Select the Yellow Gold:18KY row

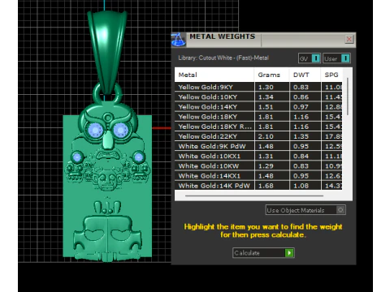(x=258, y=117)
